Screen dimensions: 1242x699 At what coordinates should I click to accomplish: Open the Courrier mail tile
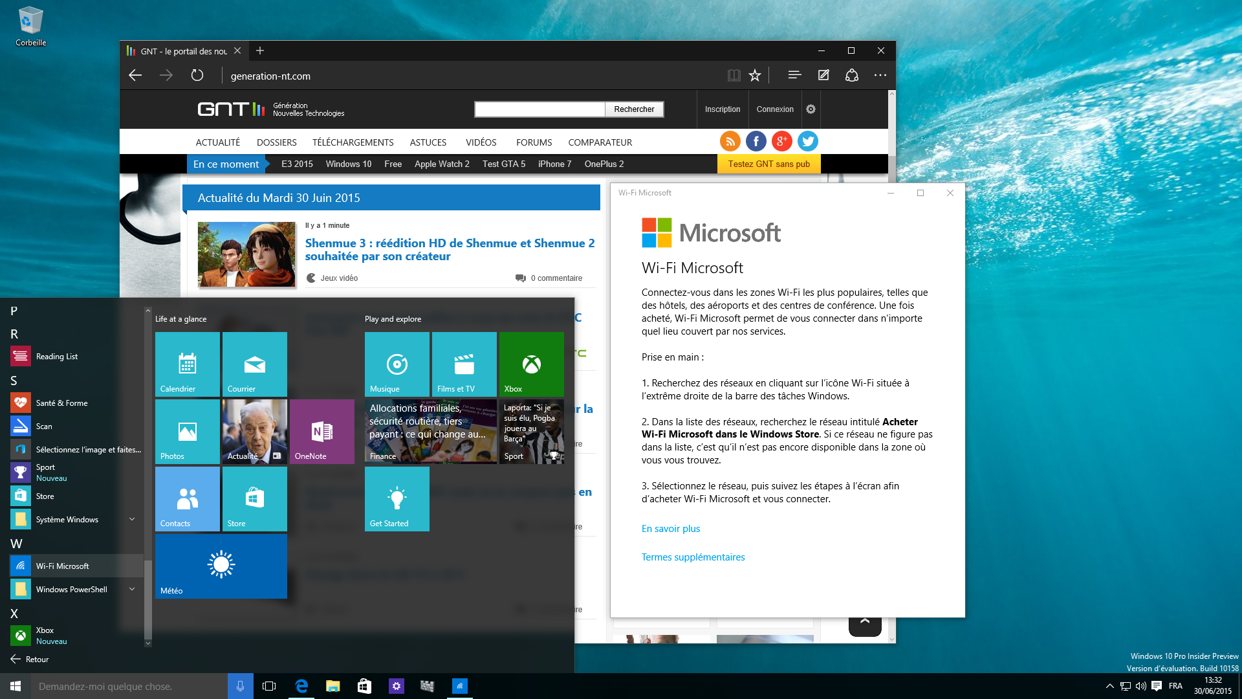click(x=255, y=364)
